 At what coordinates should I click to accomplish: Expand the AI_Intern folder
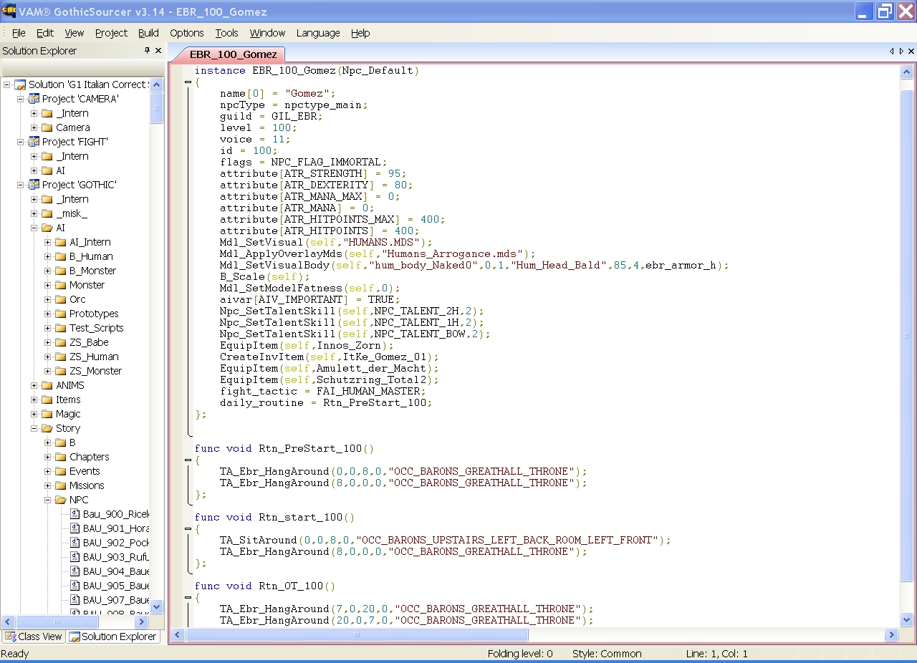coord(48,242)
